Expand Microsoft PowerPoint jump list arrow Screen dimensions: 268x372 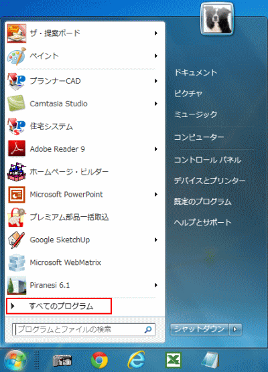click(156, 194)
